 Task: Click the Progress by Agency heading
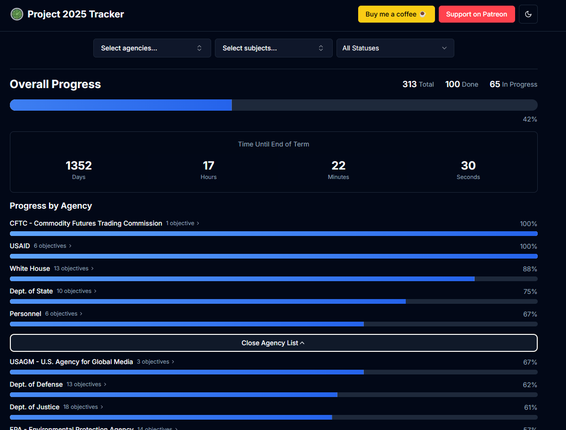(51, 206)
